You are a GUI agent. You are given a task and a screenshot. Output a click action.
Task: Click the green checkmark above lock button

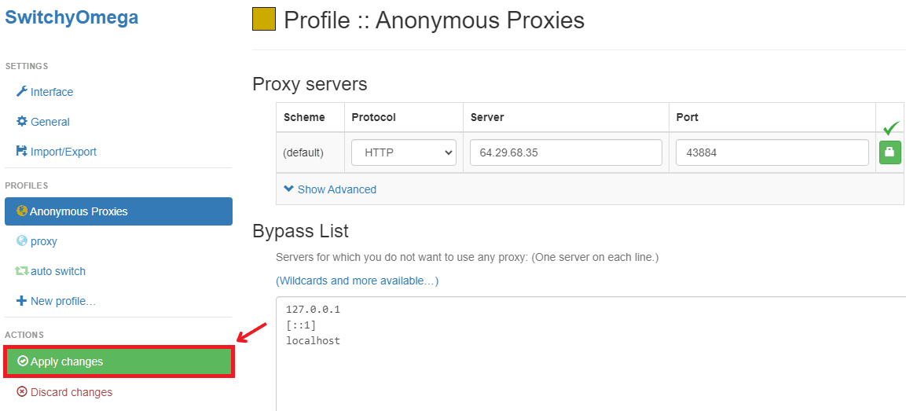890,128
